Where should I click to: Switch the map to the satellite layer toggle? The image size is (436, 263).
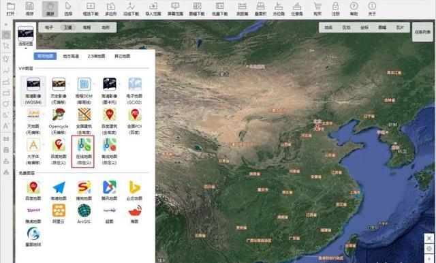point(68,27)
